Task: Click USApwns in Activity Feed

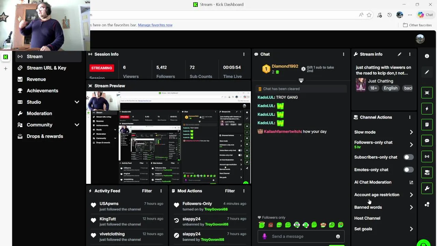Action: coord(109,204)
